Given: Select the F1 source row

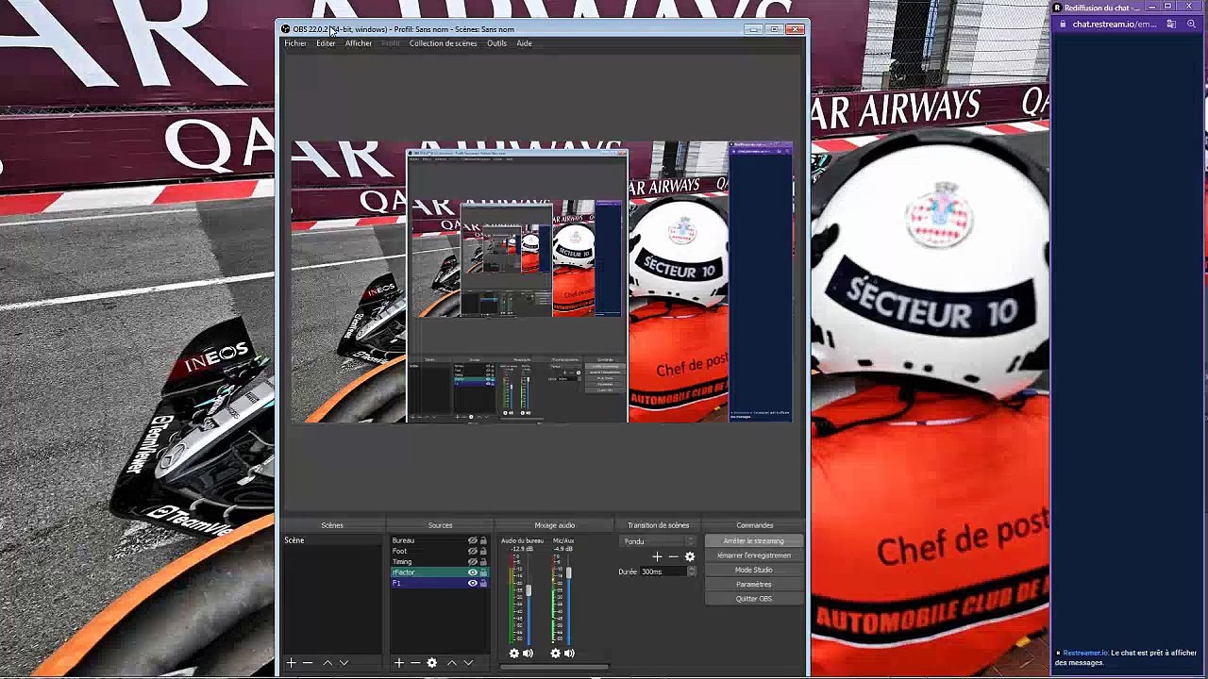Looking at the screenshot, I should pos(440,583).
